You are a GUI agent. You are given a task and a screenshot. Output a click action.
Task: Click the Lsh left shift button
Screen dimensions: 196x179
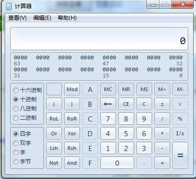(54, 148)
